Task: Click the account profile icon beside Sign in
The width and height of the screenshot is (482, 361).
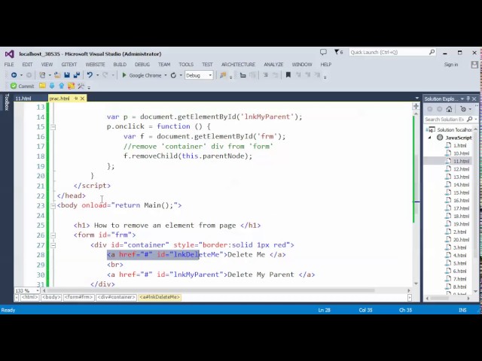Action: [x=474, y=65]
